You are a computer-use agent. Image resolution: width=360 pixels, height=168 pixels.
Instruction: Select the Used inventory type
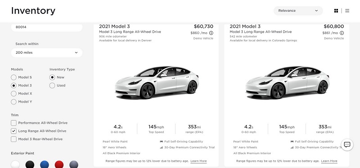(52, 86)
